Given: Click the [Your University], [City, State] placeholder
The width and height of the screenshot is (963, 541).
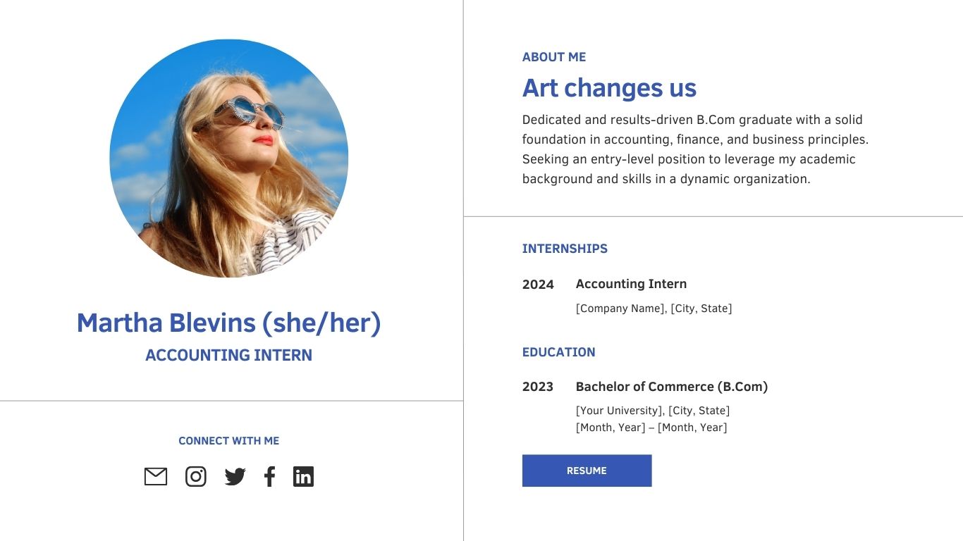Looking at the screenshot, I should tap(652, 411).
